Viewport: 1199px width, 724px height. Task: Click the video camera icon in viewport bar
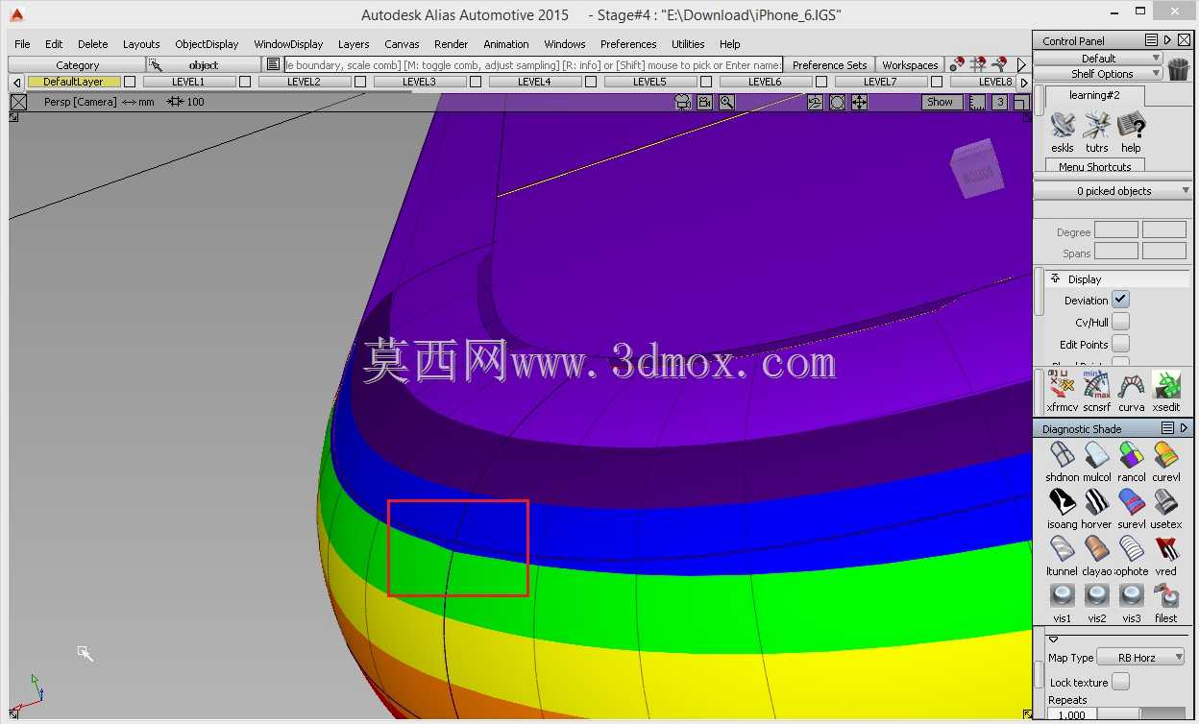click(x=705, y=102)
